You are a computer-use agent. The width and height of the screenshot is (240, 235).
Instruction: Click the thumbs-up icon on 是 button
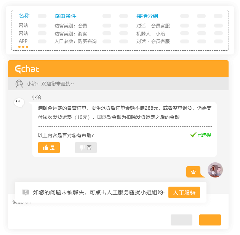coord(45,147)
